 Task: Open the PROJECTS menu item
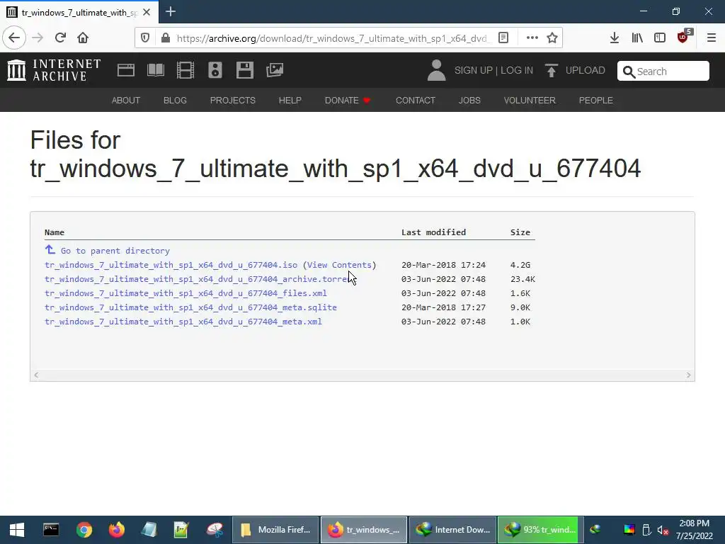[x=232, y=101]
